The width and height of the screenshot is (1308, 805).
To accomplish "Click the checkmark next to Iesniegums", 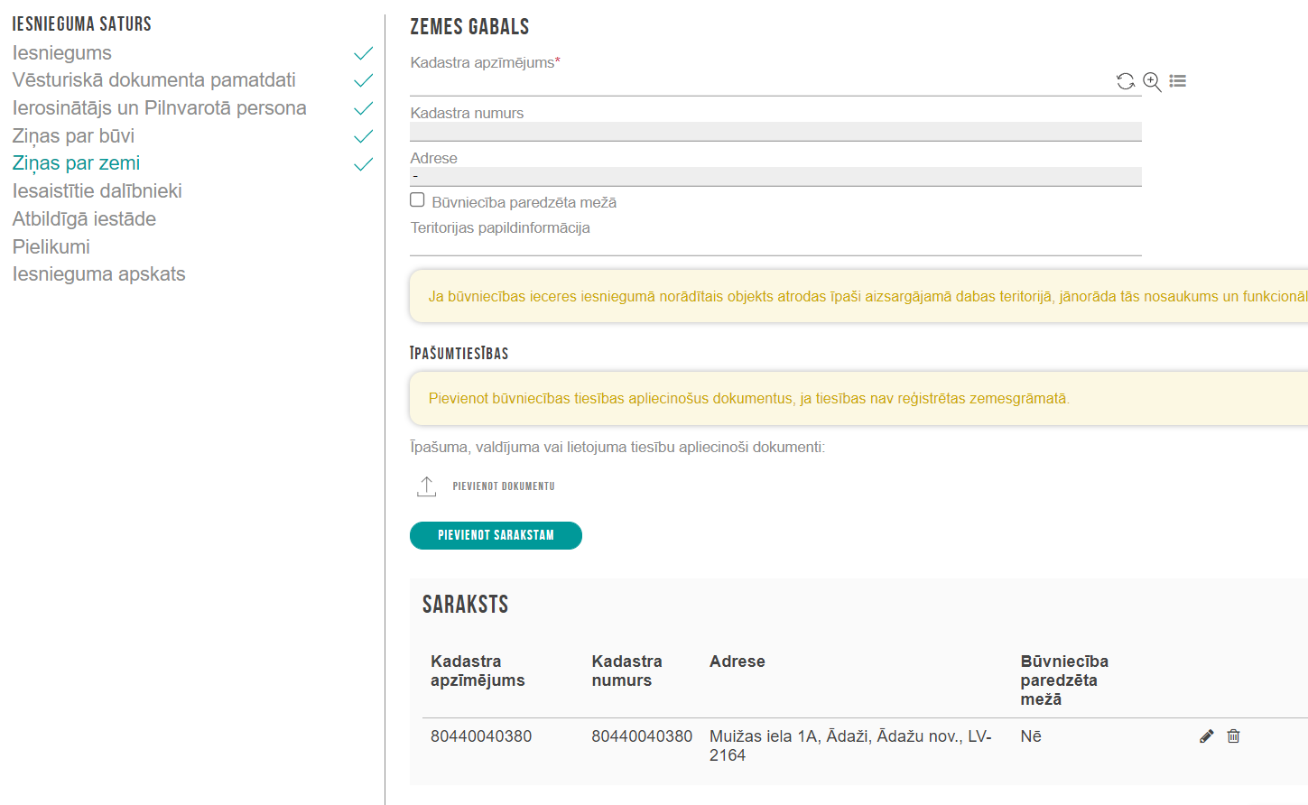I will tap(363, 53).
